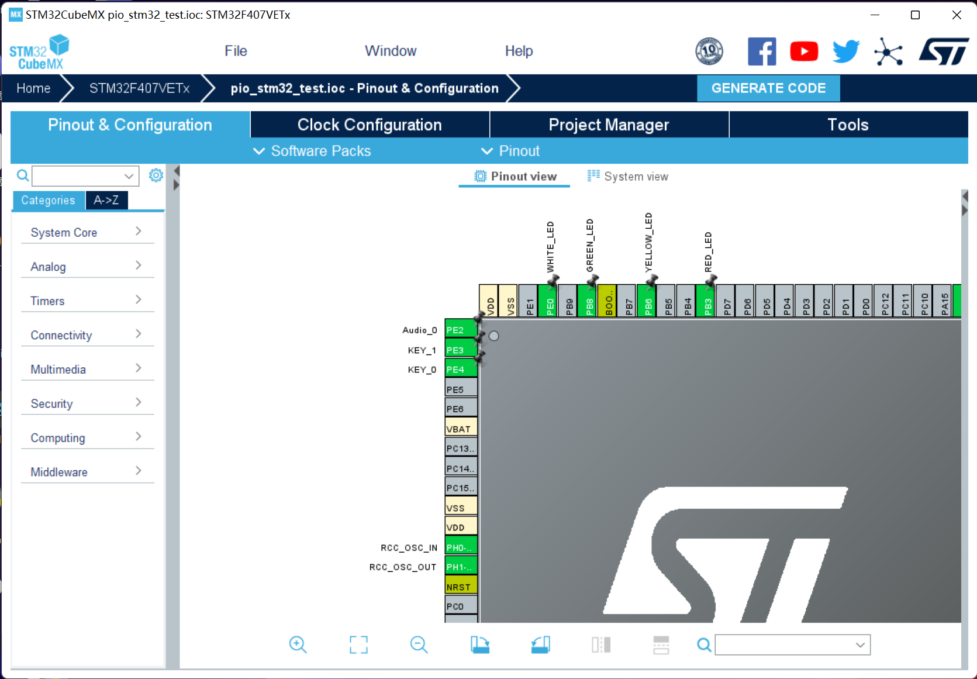
Task: Expand the Middleware category
Action: tap(87, 472)
